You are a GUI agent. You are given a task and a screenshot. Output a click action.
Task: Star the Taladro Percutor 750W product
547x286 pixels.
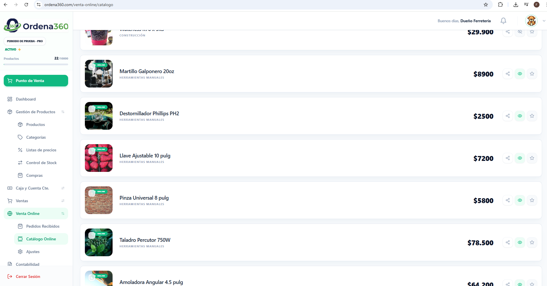pyautogui.click(x=532, y=242)
